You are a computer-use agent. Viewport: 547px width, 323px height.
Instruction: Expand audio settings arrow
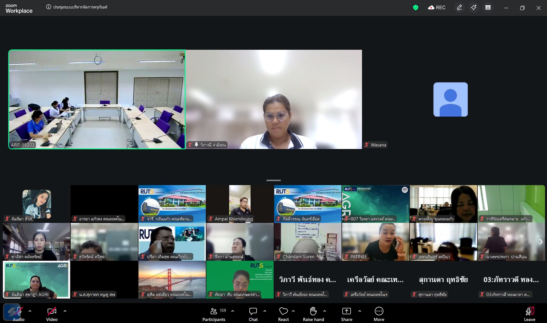[30, 311]
